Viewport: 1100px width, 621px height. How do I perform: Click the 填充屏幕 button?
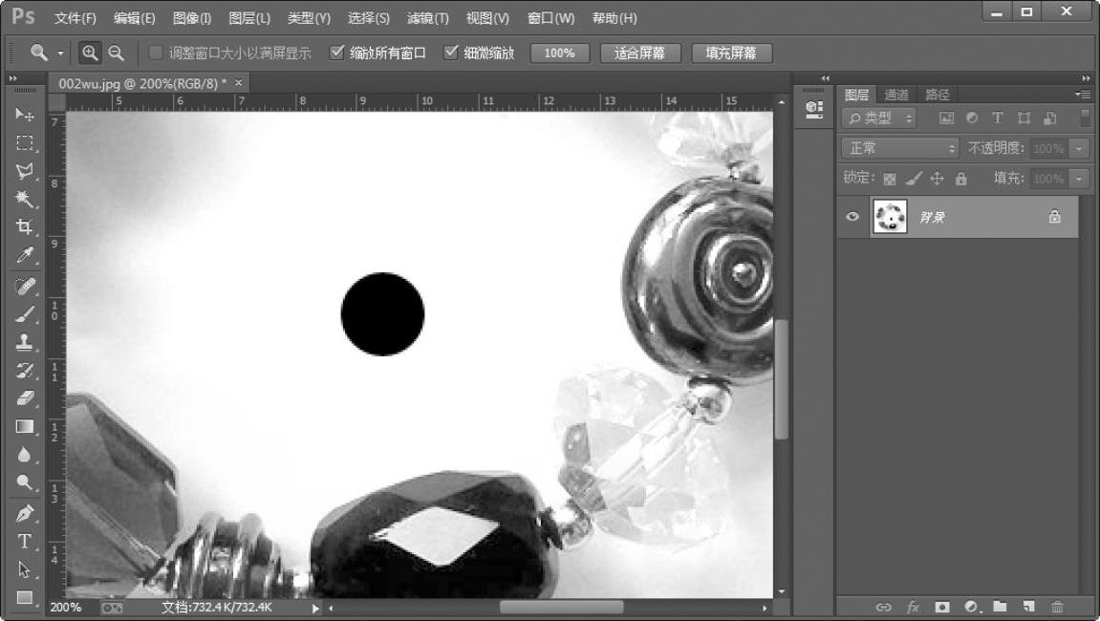click(731, 54)
